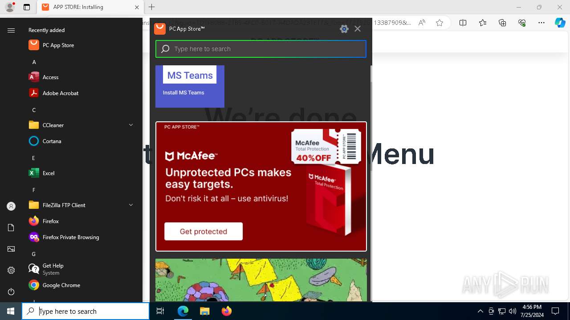Open Power options in Start
570x320 pixels.
tap(11, 292)
